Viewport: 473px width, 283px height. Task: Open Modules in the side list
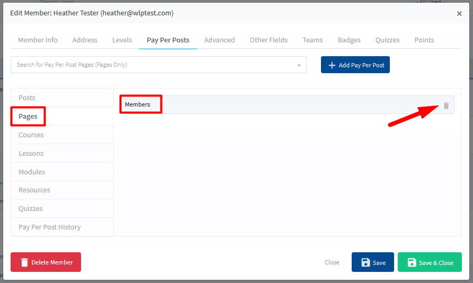[x=62, y=172]
